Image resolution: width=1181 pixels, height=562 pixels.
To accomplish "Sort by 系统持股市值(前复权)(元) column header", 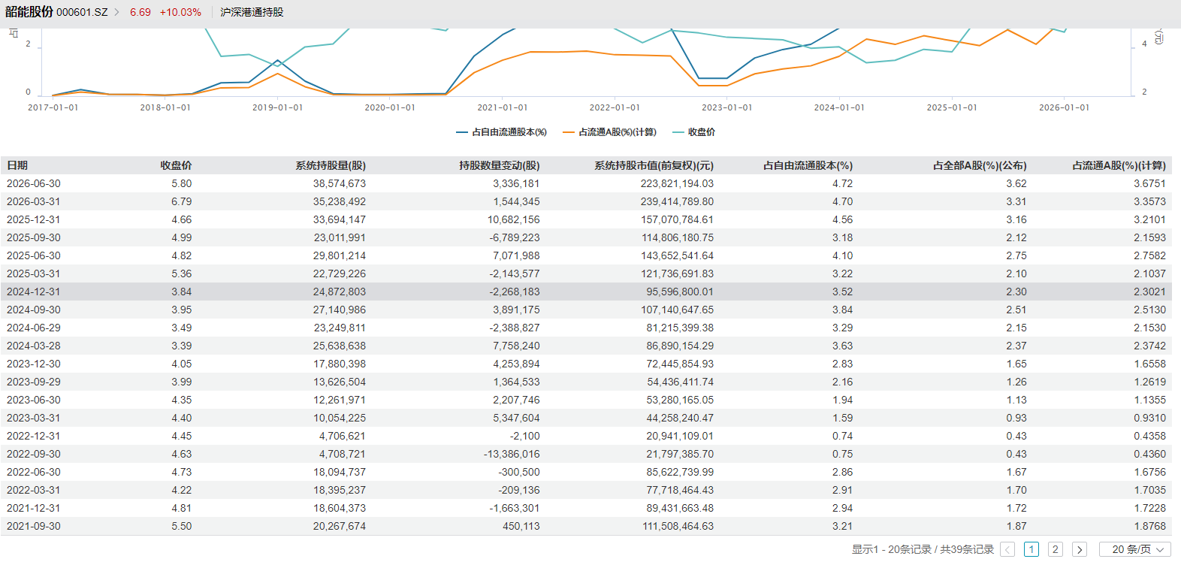I will click(x=654, y=165).
